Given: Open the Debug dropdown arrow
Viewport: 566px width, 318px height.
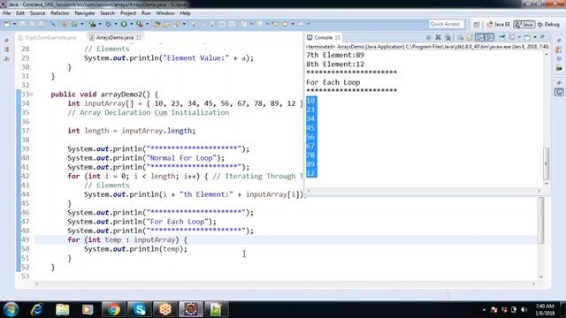Looking at the screenshot, I should [116, 24].
